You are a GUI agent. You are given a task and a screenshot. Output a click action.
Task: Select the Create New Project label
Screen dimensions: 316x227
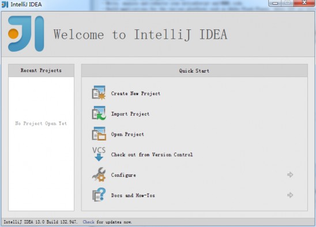point(136,93)
